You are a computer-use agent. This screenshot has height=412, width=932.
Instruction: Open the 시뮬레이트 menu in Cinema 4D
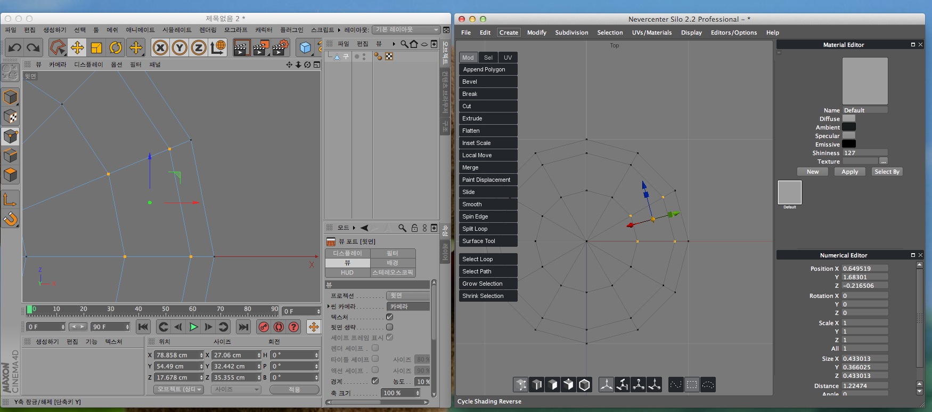177,30
